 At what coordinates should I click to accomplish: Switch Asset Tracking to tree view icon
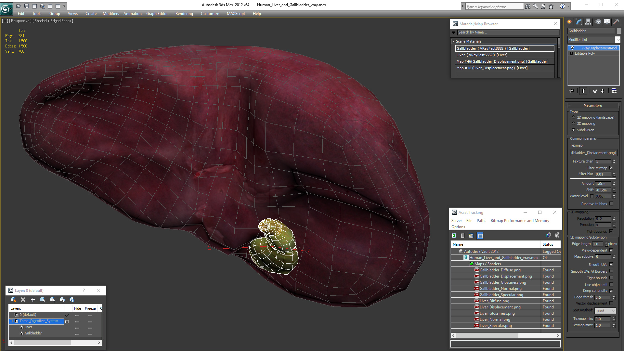coord(471,236)
